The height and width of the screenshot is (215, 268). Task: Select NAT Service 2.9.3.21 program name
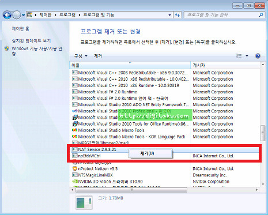(x=97, y=149)
